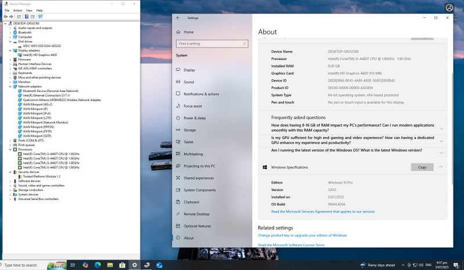Select the About info icon
This screenshot has height=270, width=464.
178,238
